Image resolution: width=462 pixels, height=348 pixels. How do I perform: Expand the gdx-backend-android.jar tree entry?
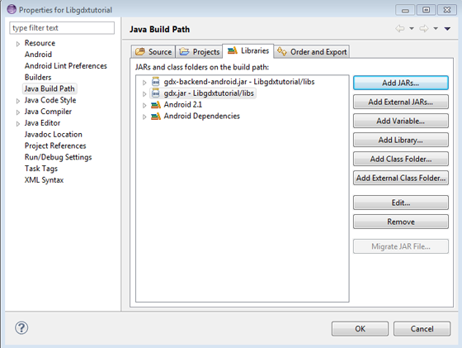(x=144, y=83)
